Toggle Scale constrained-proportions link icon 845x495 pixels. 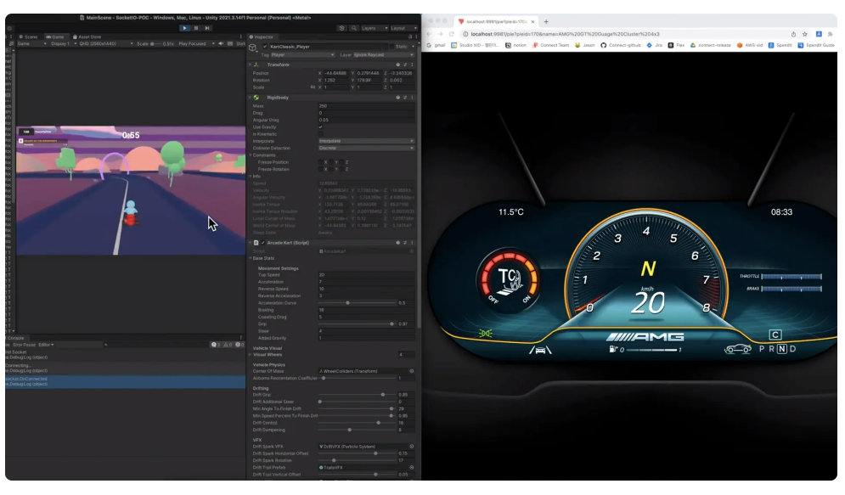tap(313, 87)
